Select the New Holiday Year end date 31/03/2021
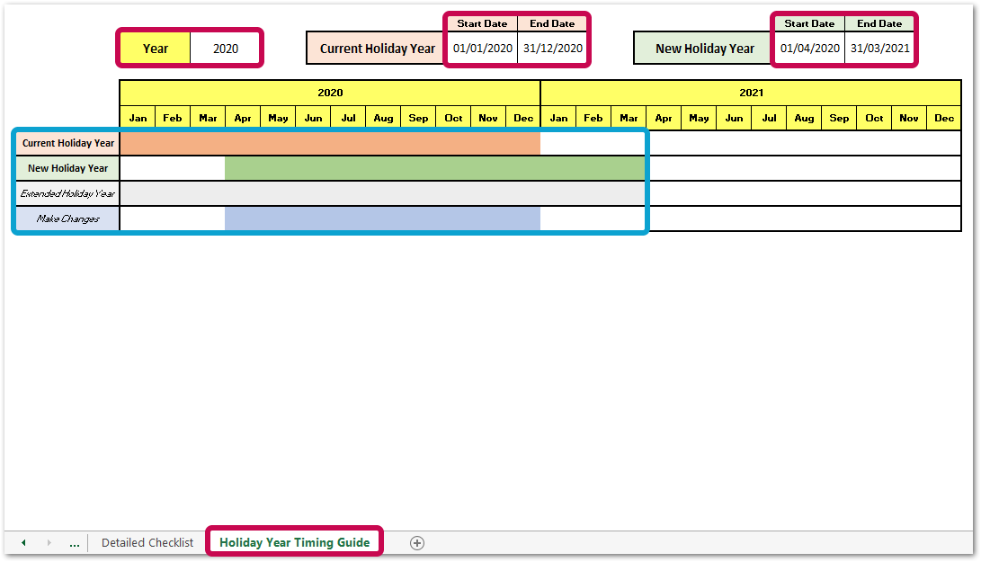981x562 pixels. pyautogui.click(x=878, y=48)
